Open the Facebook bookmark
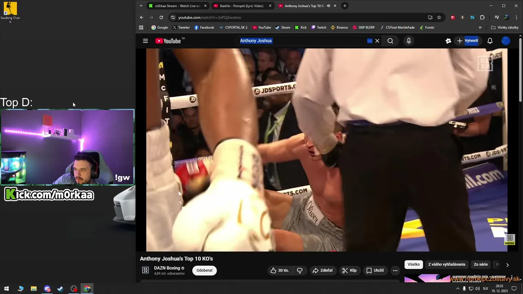523x294 pixels. click(x=204, y=27)
